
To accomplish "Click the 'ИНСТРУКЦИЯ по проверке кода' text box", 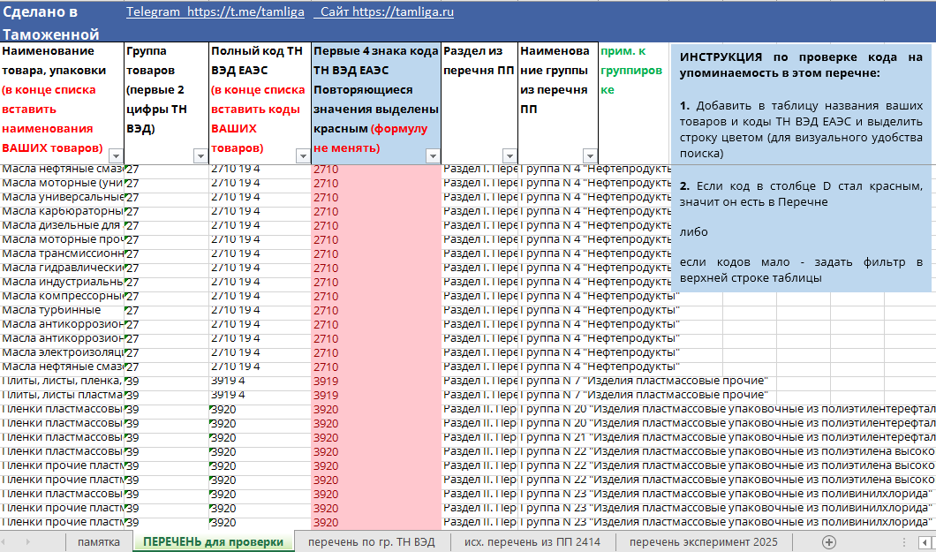I will point(801,166).
